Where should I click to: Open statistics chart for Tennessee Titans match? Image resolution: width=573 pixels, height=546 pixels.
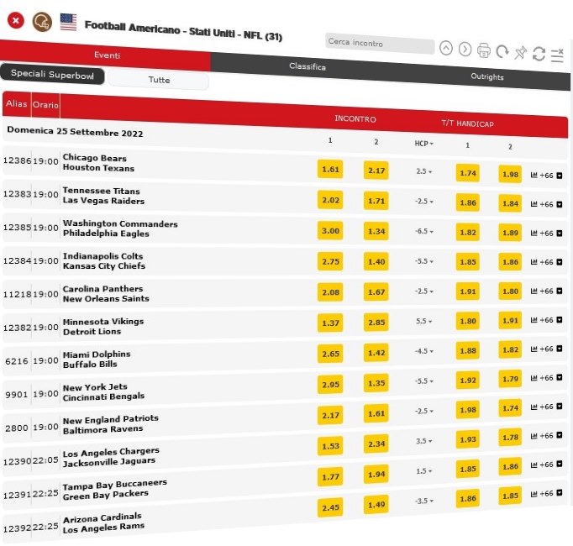click(534, 204)
